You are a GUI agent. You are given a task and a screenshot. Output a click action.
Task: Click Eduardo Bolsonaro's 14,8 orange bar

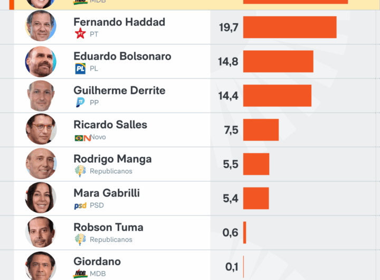pos(278,61)
